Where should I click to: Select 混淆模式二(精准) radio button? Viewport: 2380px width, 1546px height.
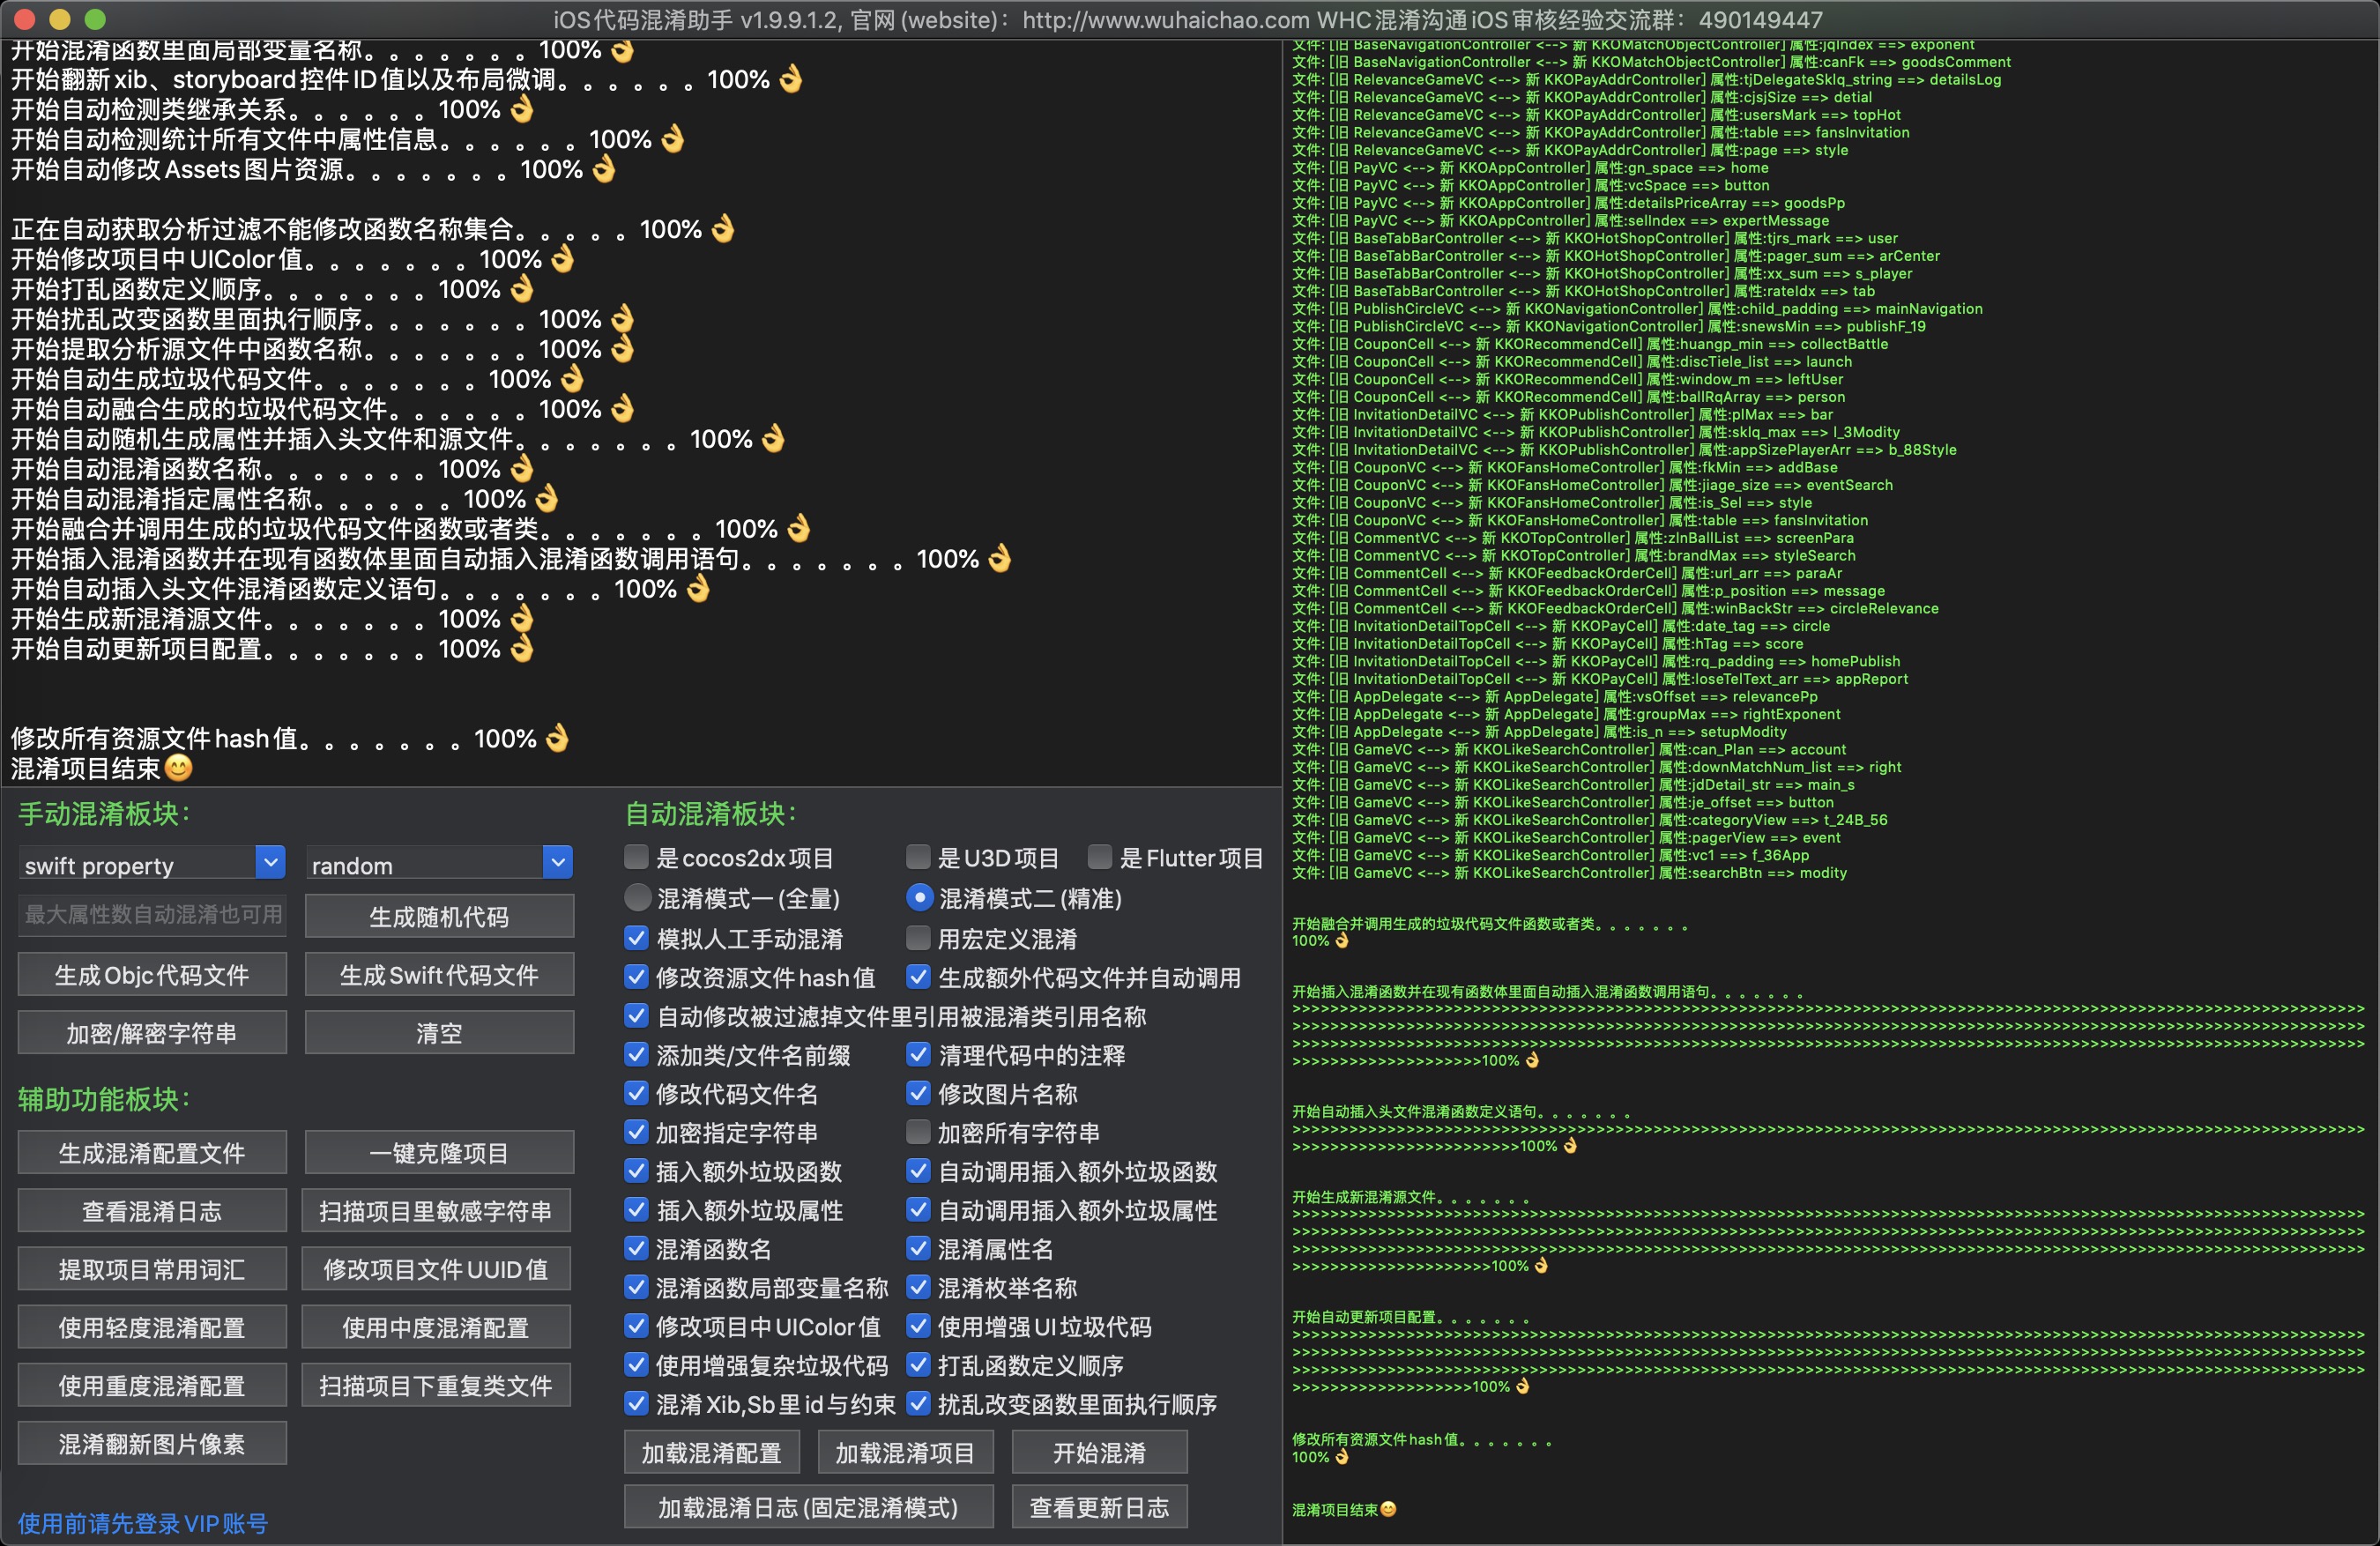(919, 897)
